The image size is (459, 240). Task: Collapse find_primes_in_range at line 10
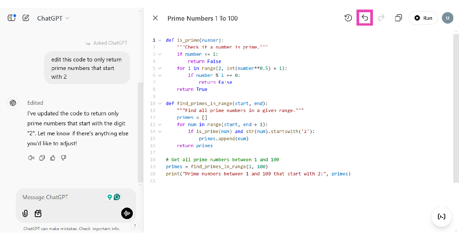click(160, 104)
